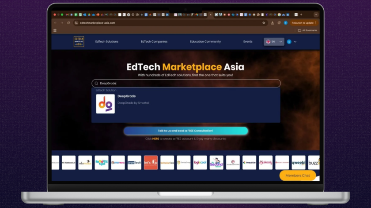The height and width of the screenshot is (208, 371).
Task: Select the DeepGrade search result title
Action: point(127,96)
